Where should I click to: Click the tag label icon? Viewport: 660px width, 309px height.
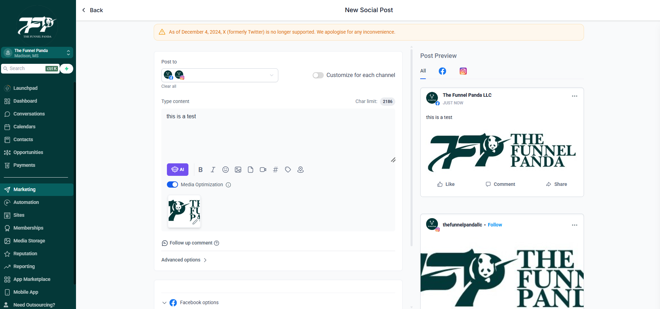pos(288,170)
